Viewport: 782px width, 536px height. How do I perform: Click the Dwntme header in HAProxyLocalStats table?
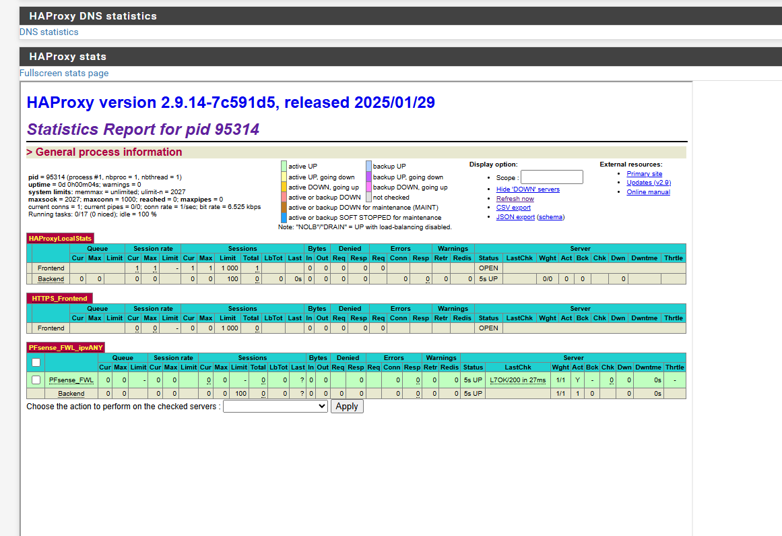coord(644,258)
